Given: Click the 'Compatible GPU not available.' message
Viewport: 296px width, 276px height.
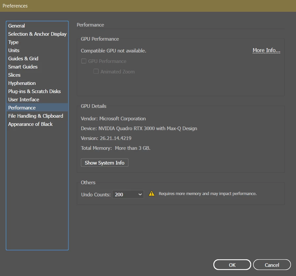Looking at the screenshot, I should click(114, 51).
